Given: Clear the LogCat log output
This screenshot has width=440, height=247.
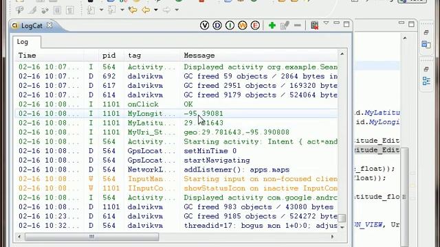Looking at the screenshot, I should pos(315,25).
